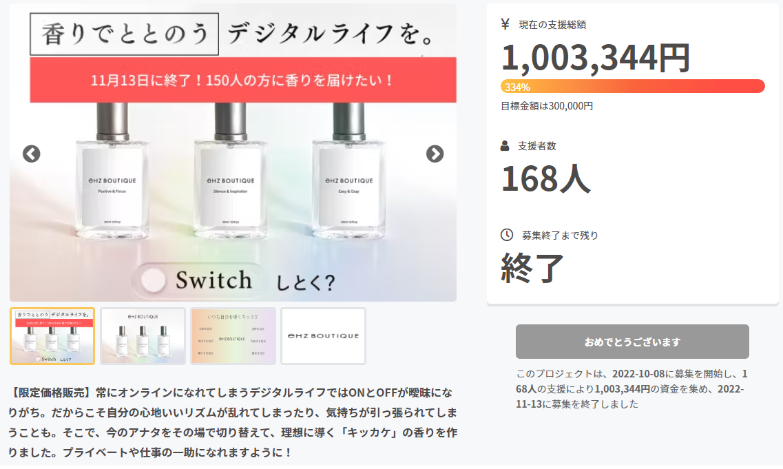
Task: Click the 目標金額は300,000円 goal text
Action: click(x=547, y=106)
